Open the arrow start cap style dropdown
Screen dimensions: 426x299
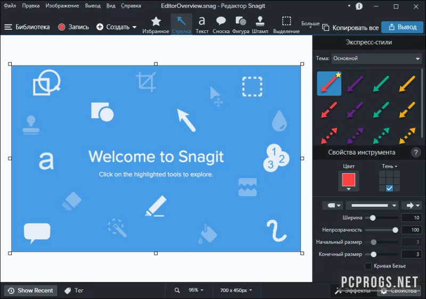click(x=333, y=206)
